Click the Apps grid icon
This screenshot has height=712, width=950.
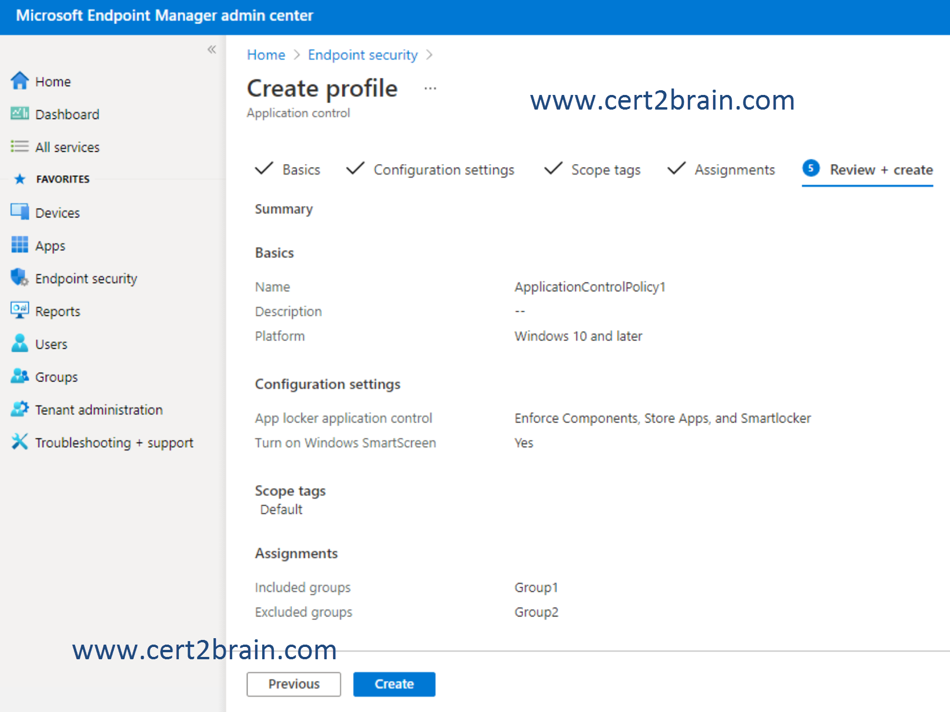tap(20, 245)
